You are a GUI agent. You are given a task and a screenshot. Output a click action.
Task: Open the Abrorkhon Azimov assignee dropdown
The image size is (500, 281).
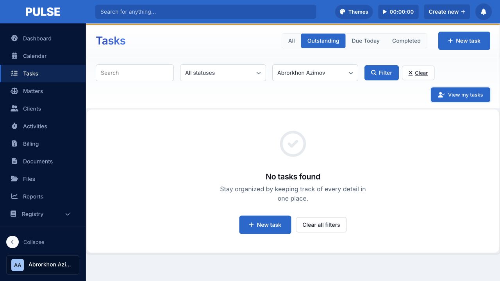315,73
